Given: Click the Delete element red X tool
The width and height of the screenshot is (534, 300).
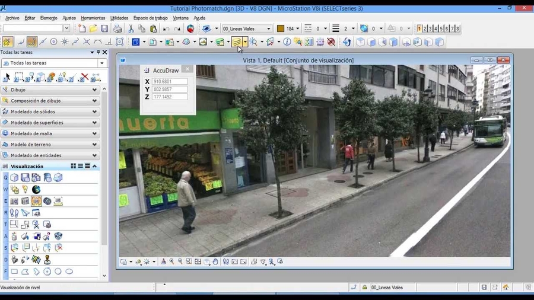Looking at the screenshot, I should click(x=85, y=77).
